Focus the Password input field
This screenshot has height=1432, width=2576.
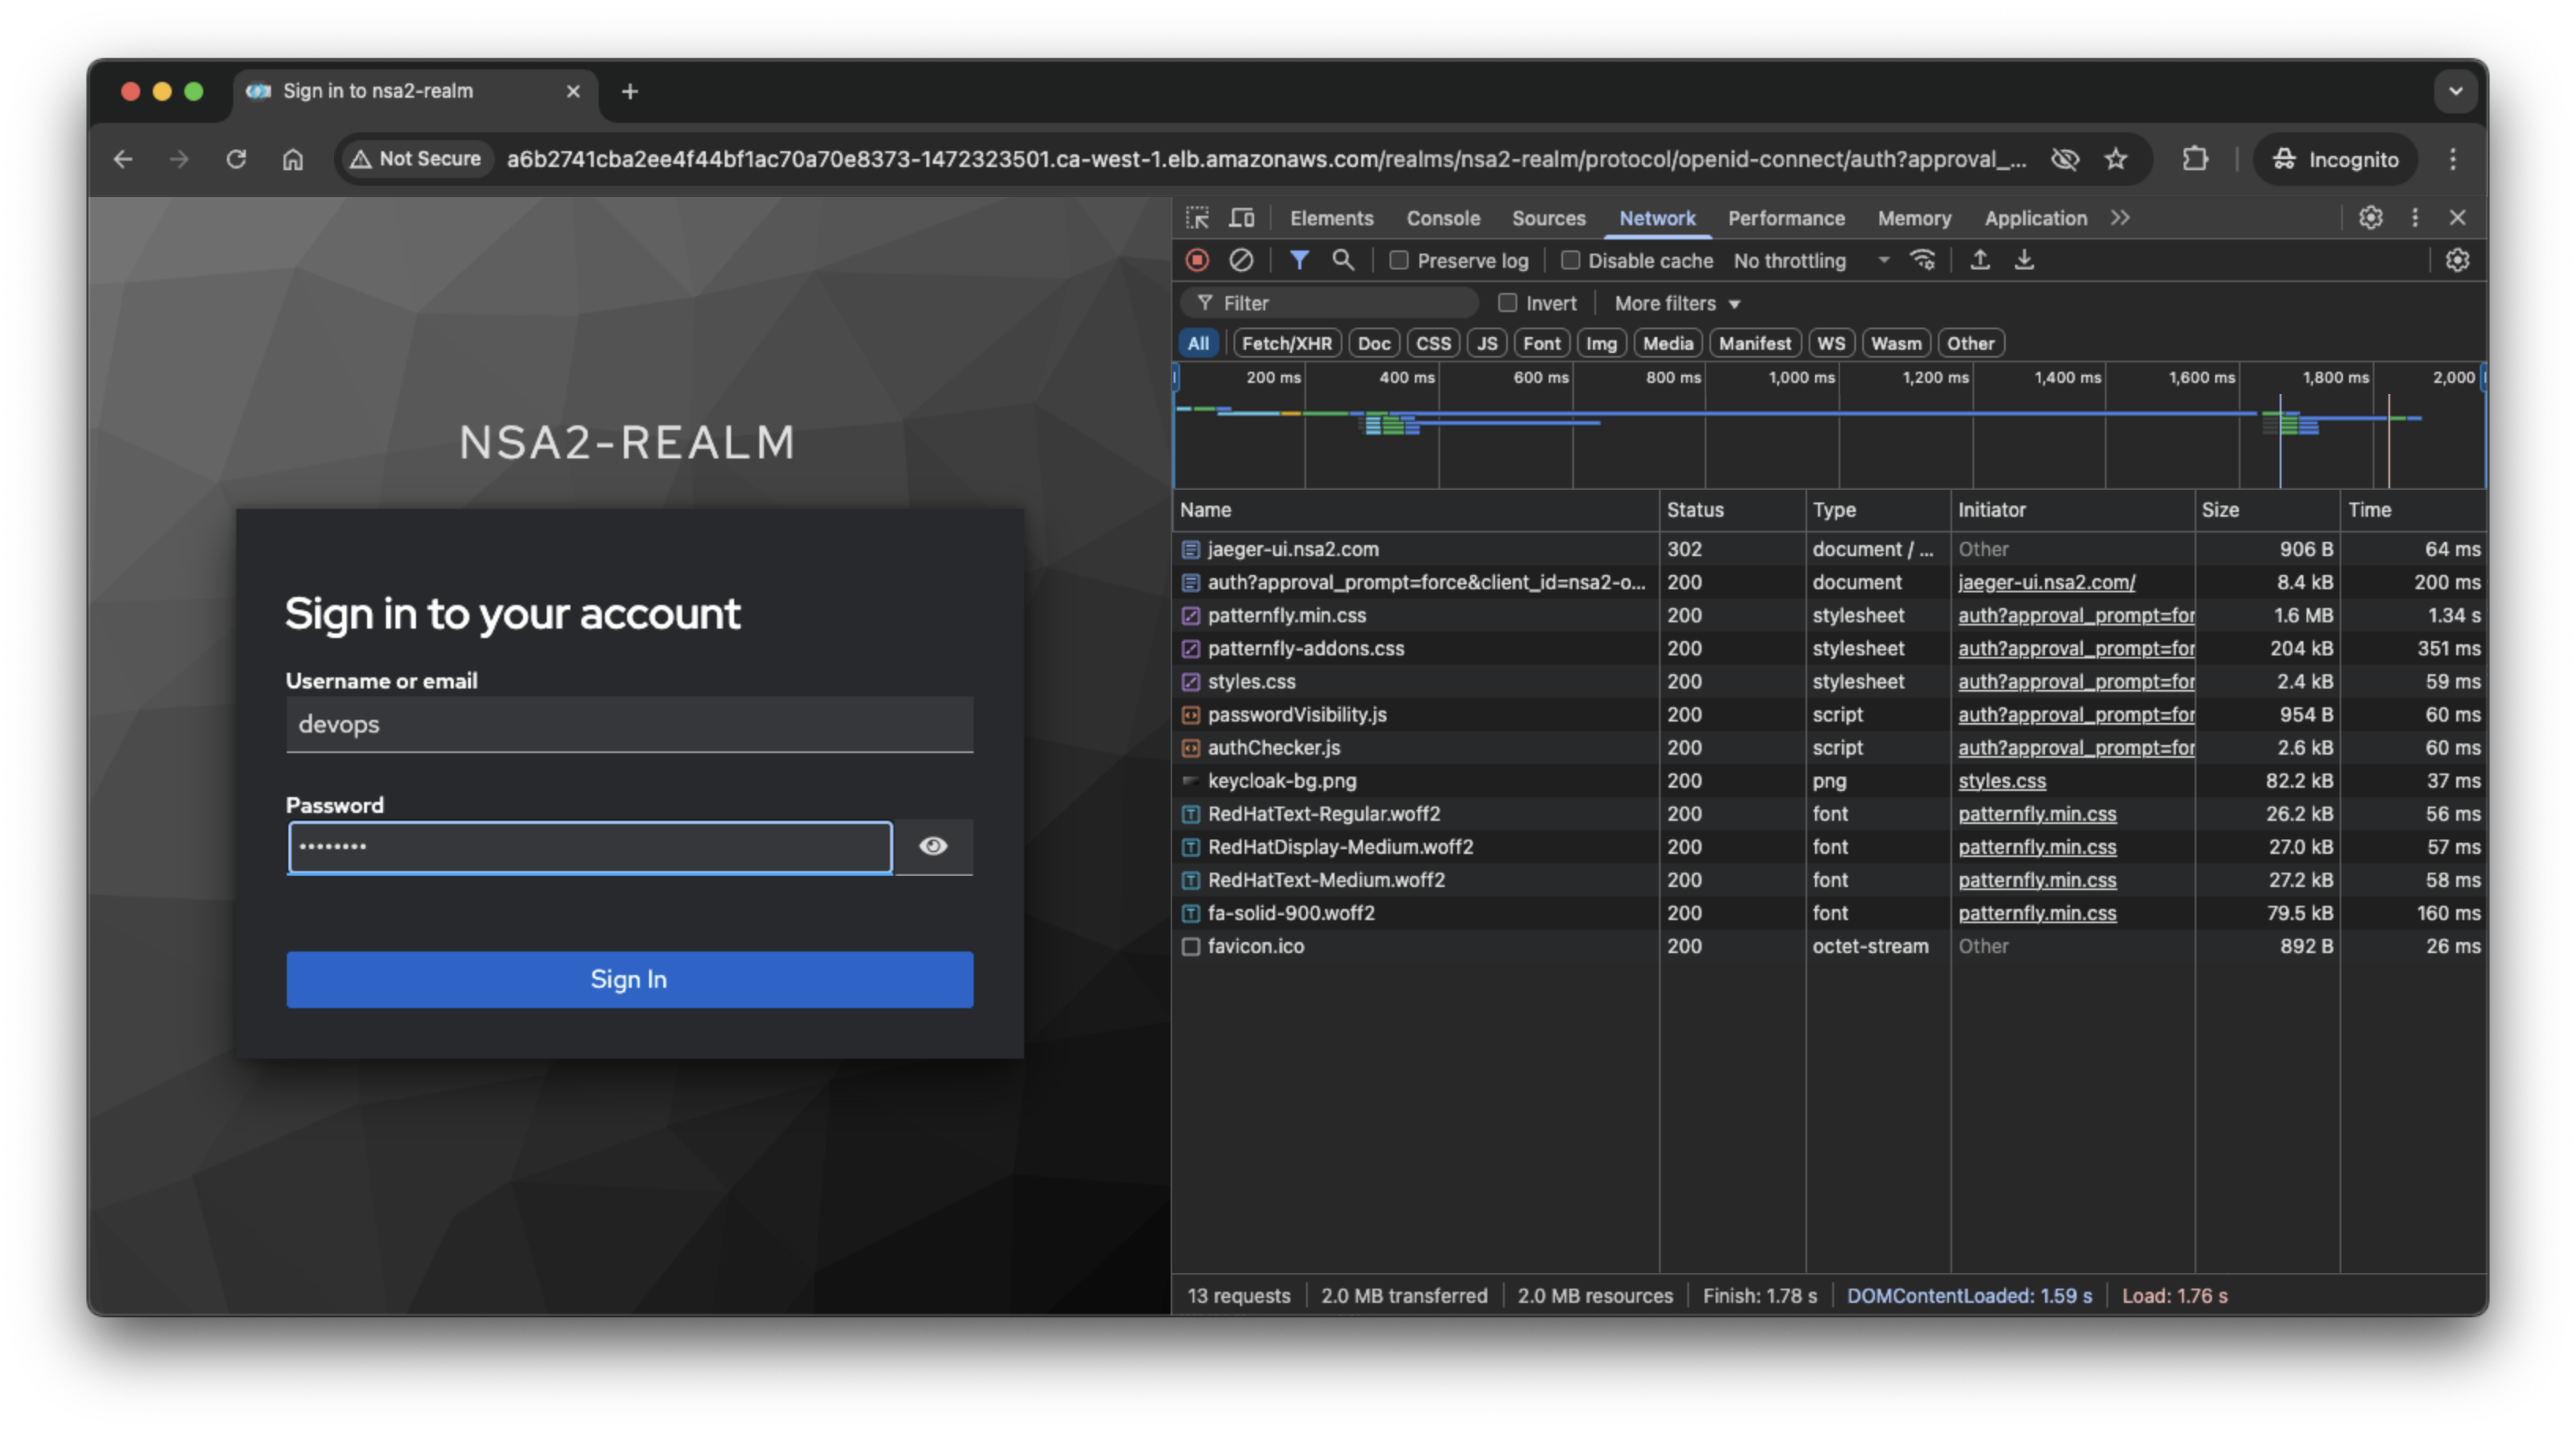[590, 847]
